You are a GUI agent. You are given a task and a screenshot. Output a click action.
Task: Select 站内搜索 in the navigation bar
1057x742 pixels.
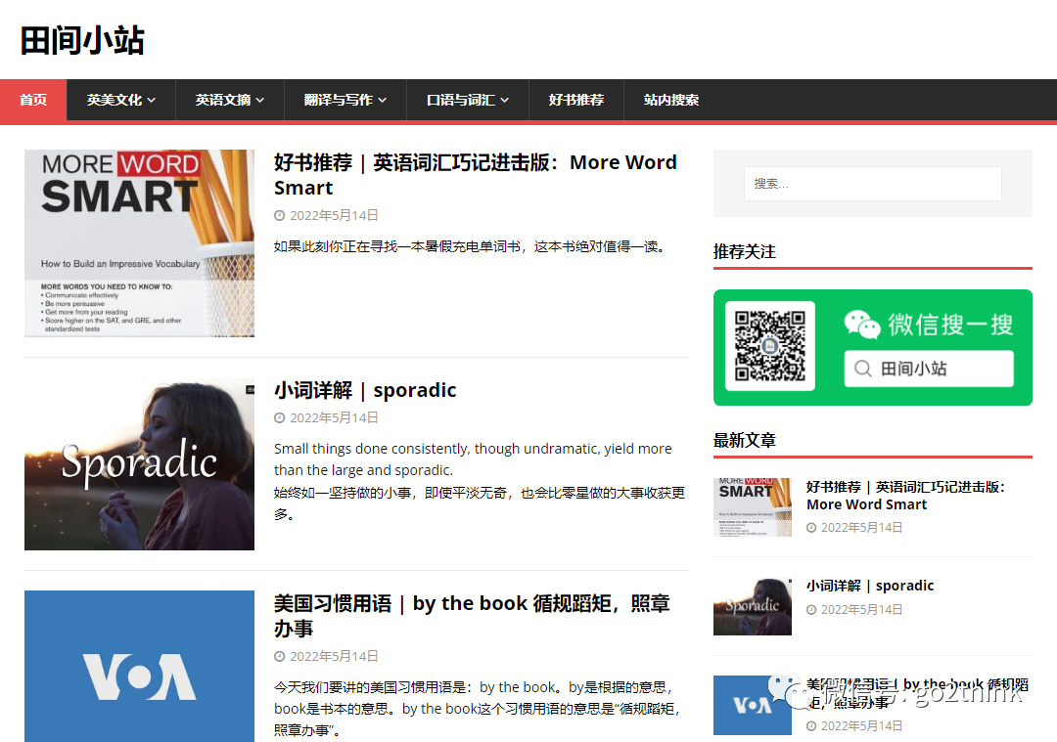coord(670,100)
